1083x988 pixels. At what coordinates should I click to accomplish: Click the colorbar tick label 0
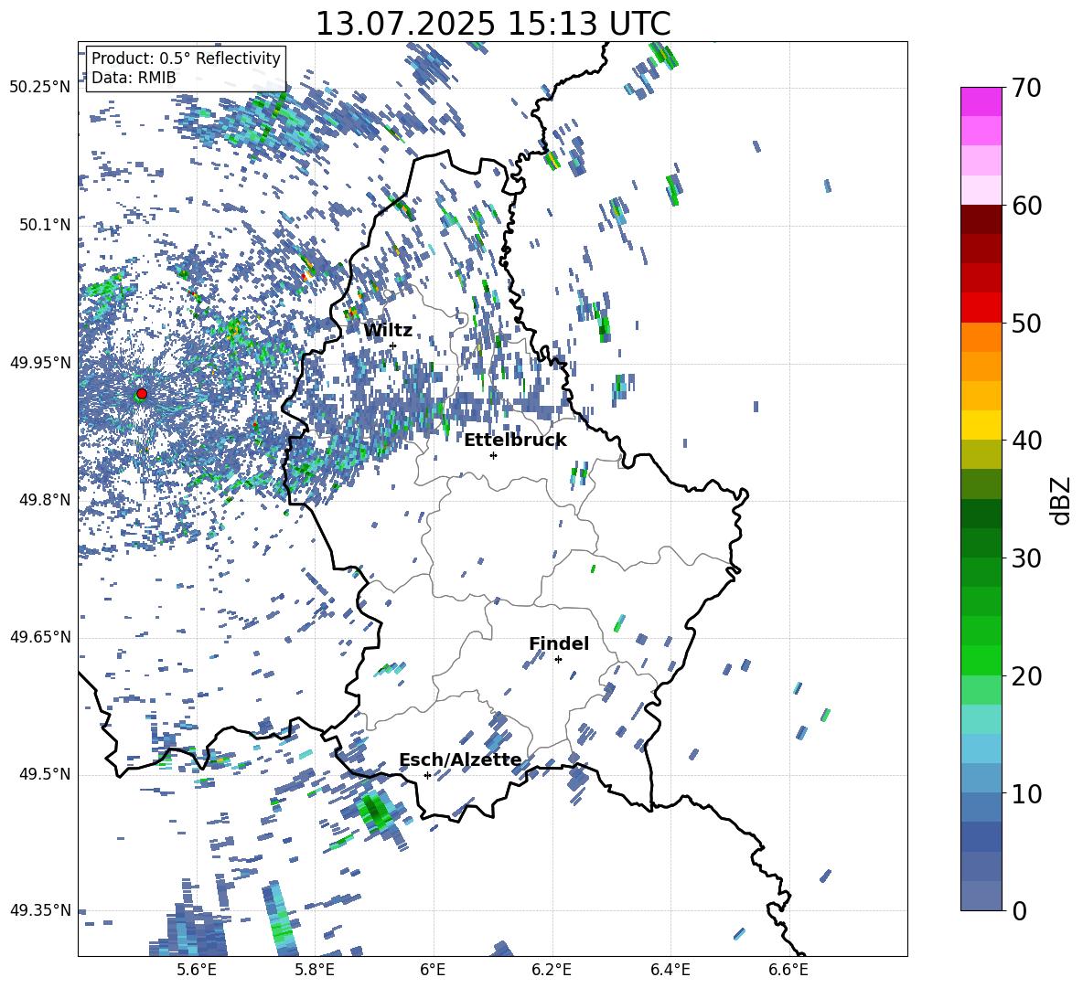point(1019,911)
